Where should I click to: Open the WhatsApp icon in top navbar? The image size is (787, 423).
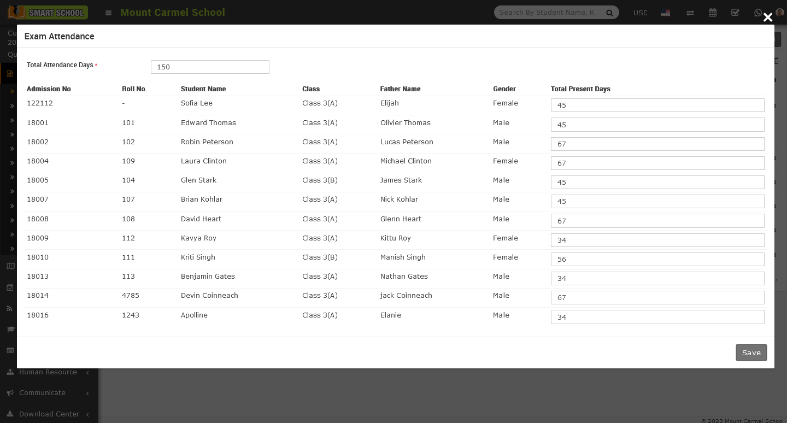[x=758, y=13]
